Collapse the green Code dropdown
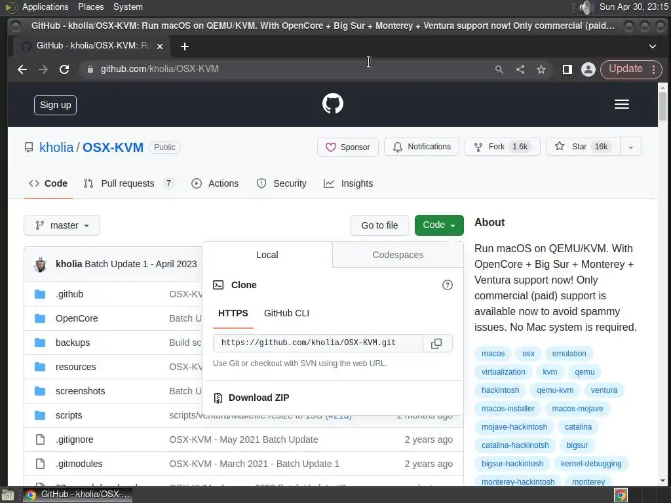 [439, 225]
